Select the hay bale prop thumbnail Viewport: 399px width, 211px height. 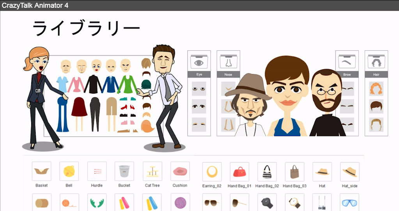coord(42,202)
